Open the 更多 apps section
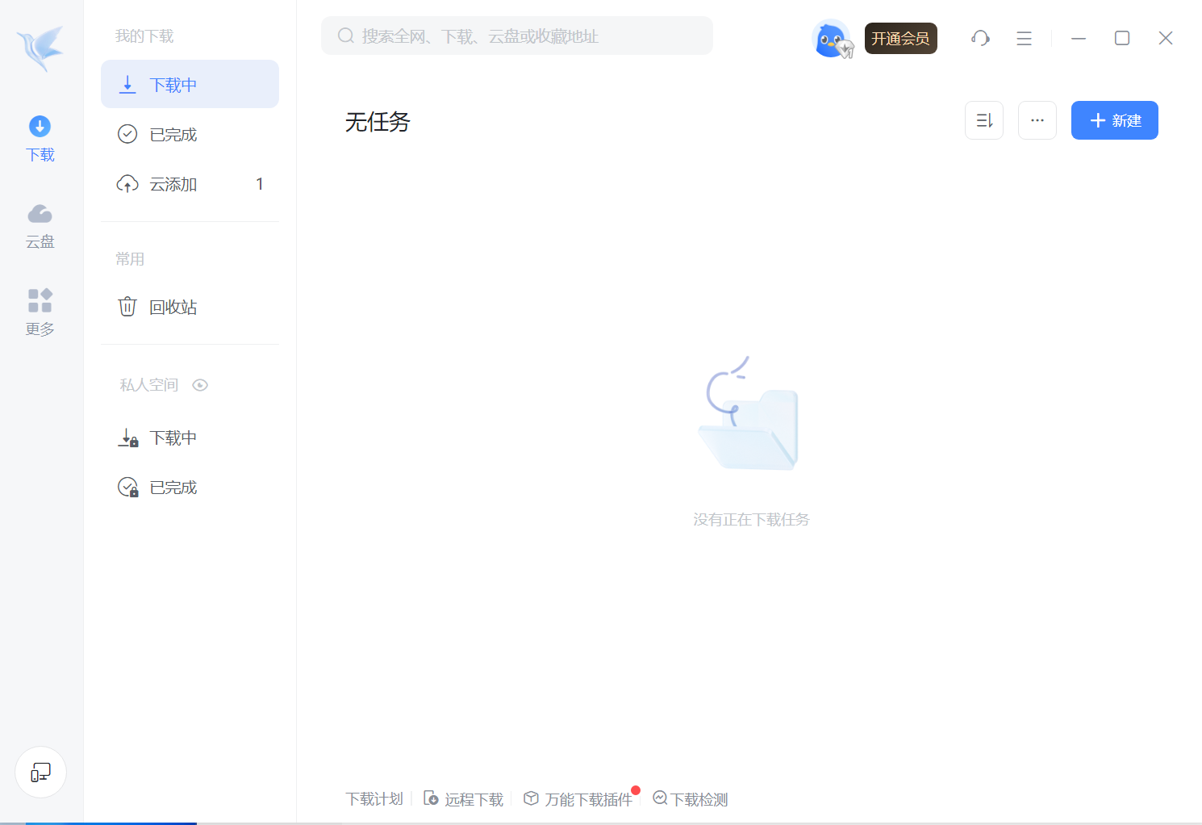The width and height of the screenshot is (1202, 825). [x=40, y=312]
